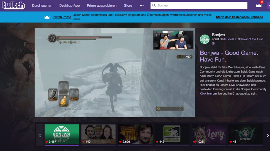Open the Store nav item

click(128, 5)
